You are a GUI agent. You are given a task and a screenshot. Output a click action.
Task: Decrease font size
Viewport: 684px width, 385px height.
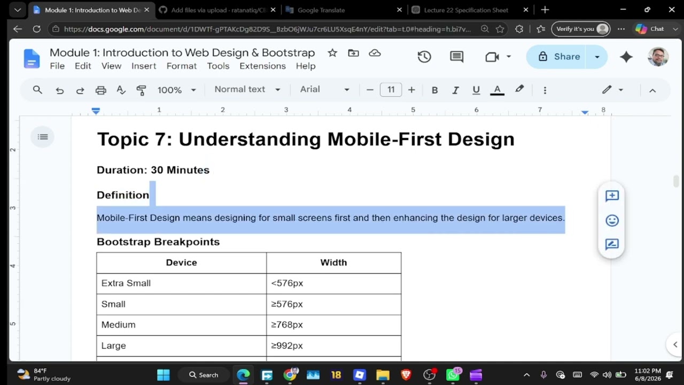point(370,90)
